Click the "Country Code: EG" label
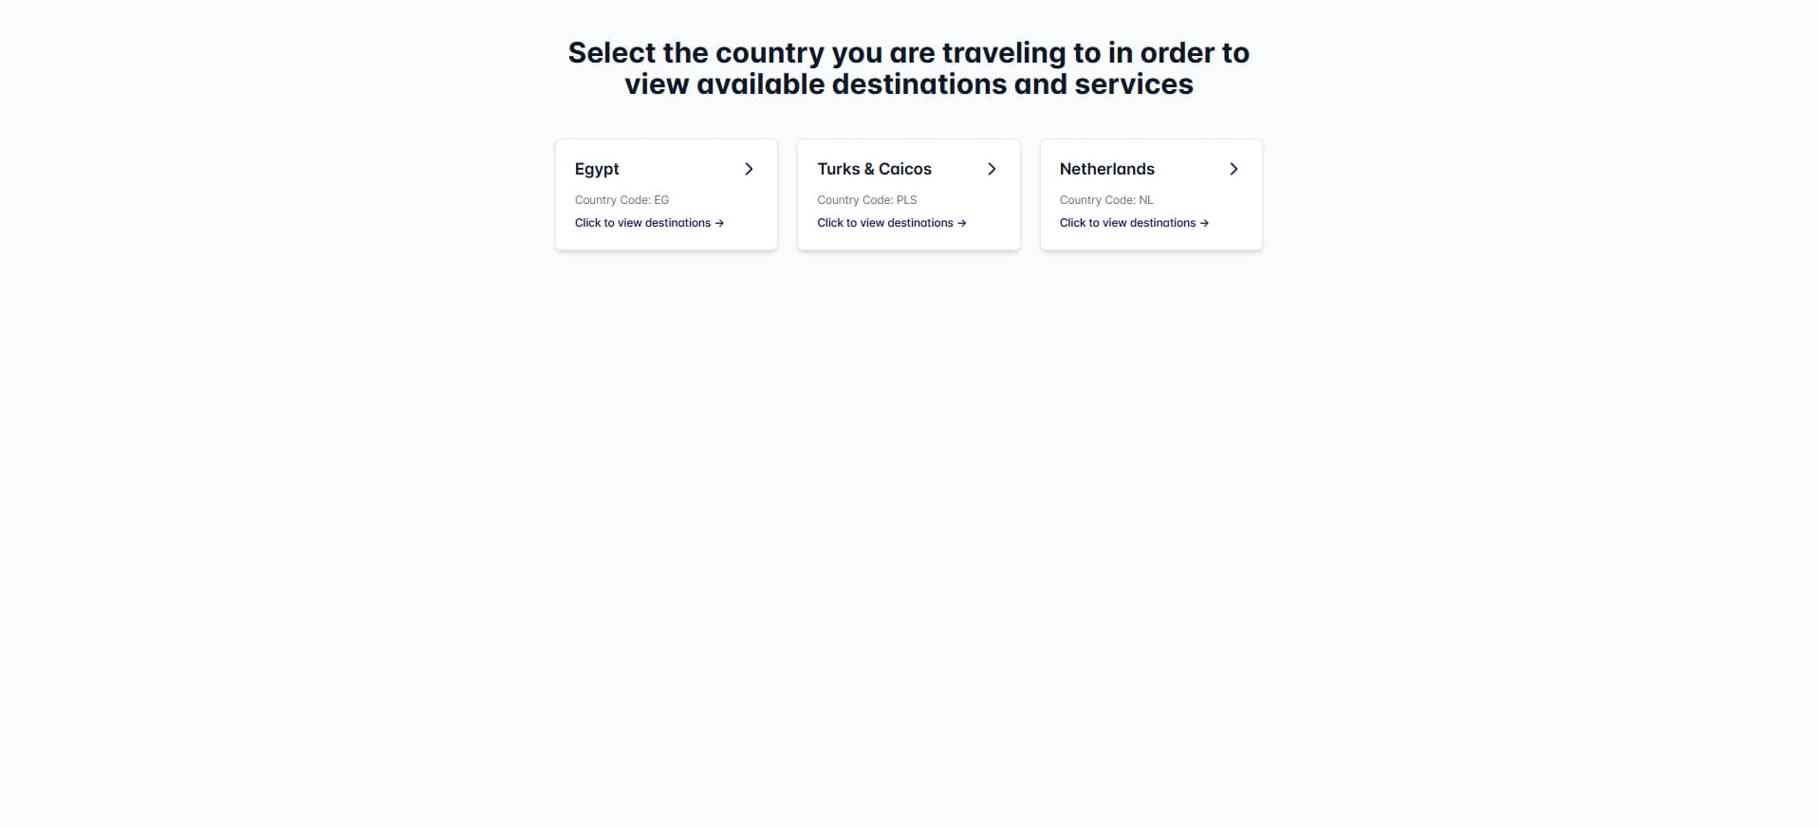This screenshot has height=828, width=1819. [622, 200]
